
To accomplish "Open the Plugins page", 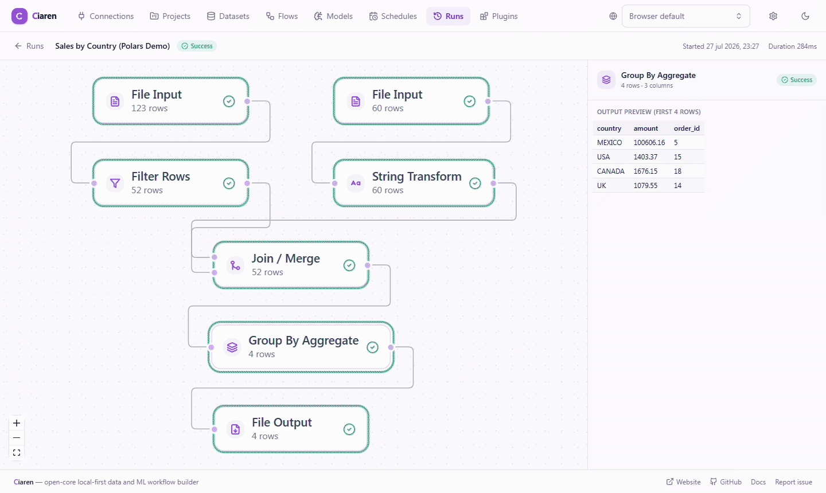I will coord(499,16).
